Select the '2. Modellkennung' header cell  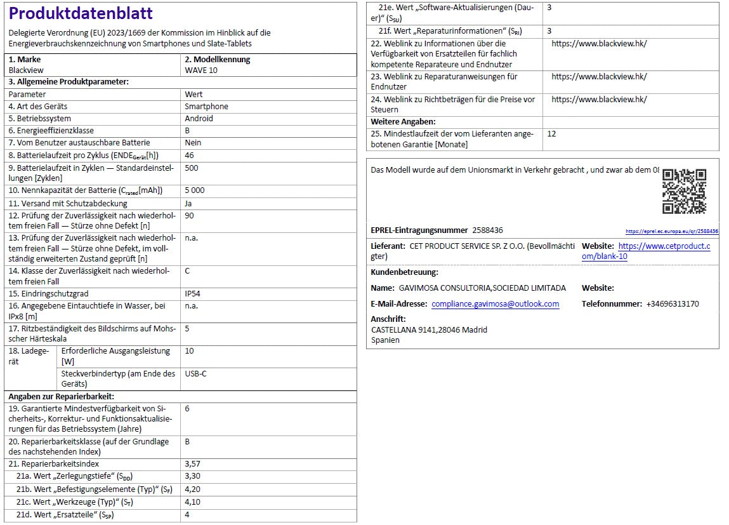[217, 60]
